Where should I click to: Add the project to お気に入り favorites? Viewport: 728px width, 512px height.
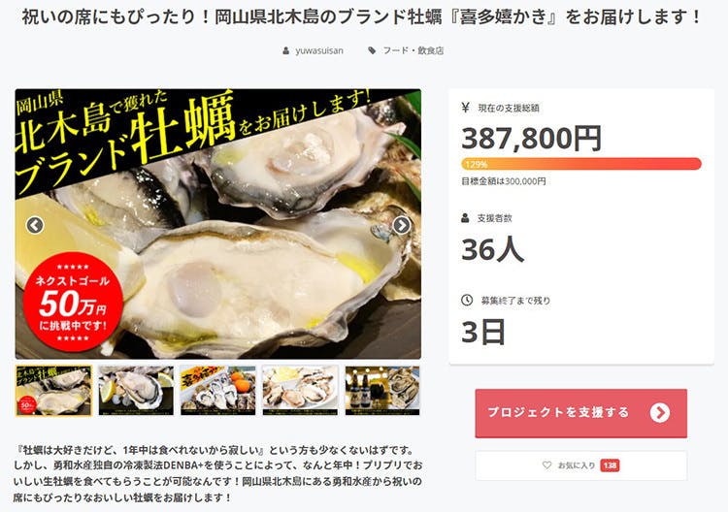click(x=580, y=465)
